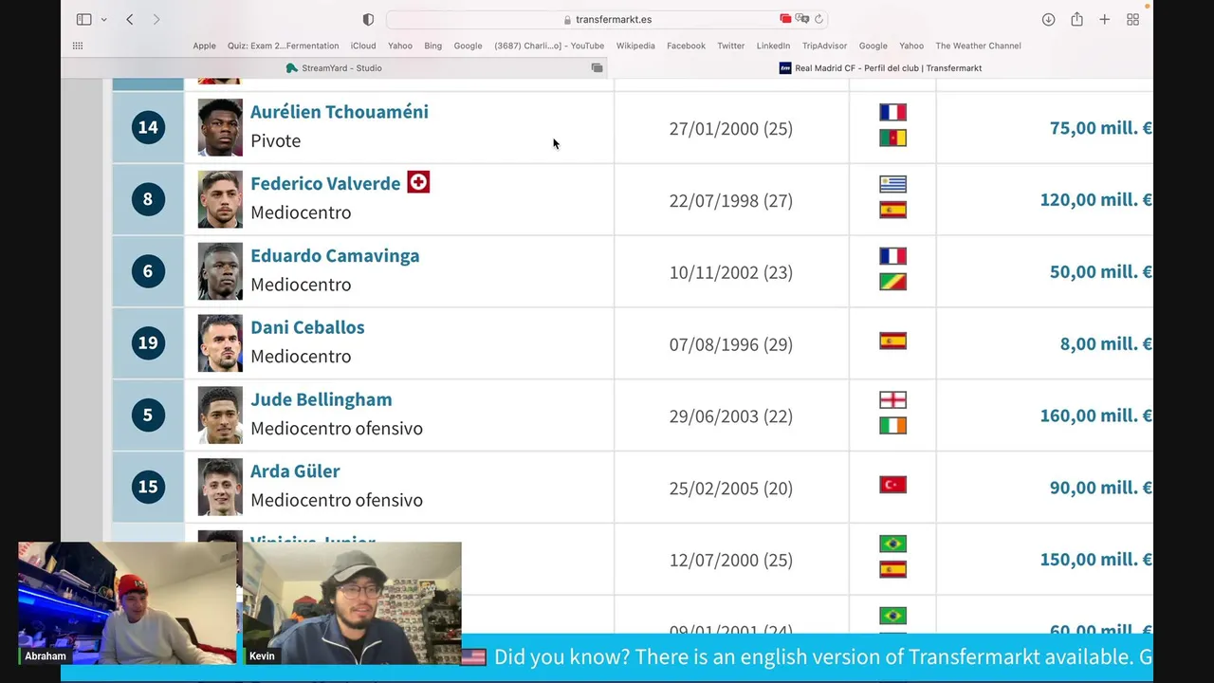
Task: Open the Apple bookmark
Action: coord(204,46)
